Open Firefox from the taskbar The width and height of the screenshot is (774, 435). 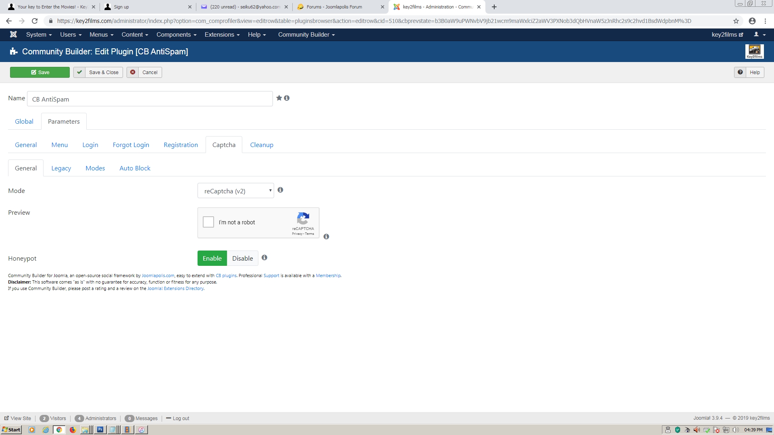[73, 430]
